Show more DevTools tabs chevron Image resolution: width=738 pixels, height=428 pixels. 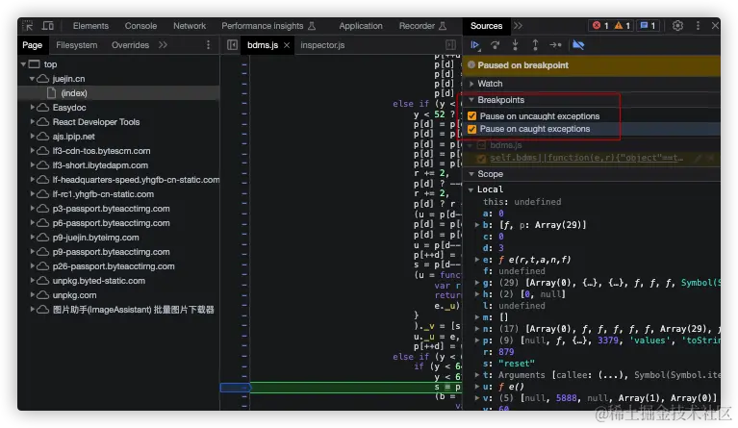coord(518,26)
